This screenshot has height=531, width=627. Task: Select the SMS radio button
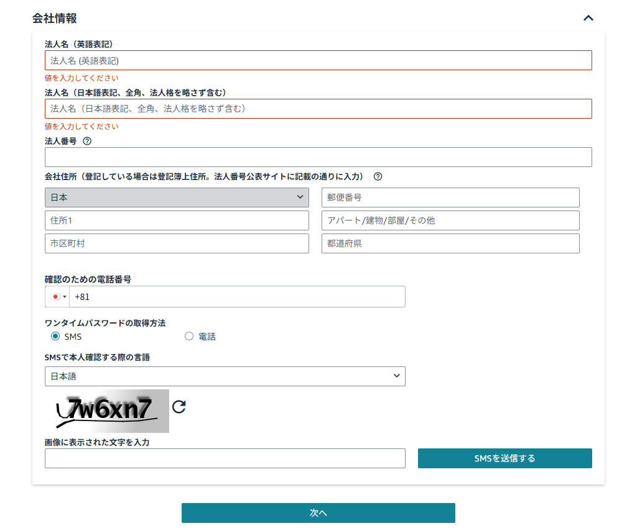(x=56, y=337)
